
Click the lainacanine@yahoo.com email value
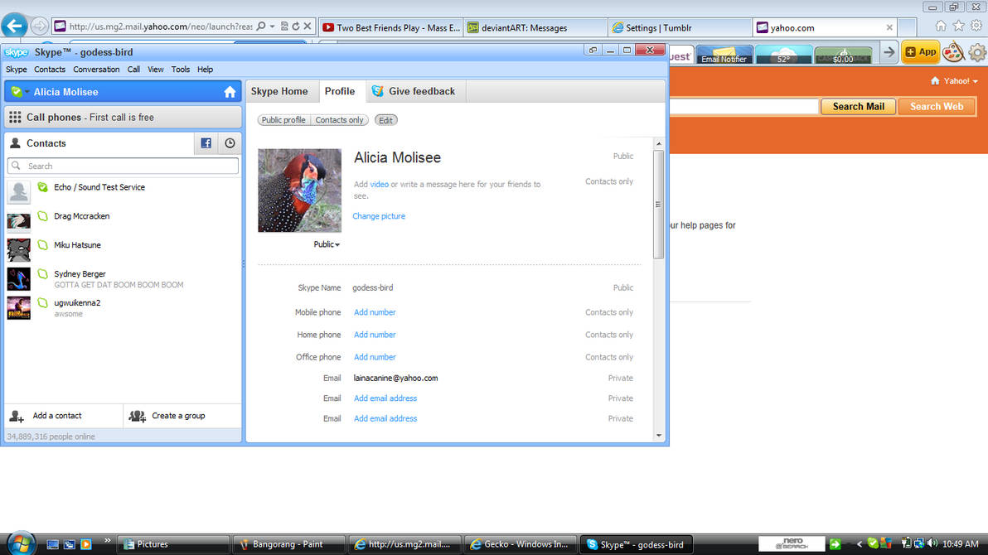coord(395,378)
